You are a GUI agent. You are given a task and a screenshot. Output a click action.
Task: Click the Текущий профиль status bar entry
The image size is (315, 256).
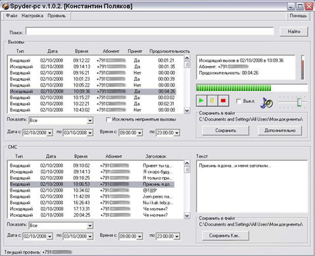click(x=38, y=252)
